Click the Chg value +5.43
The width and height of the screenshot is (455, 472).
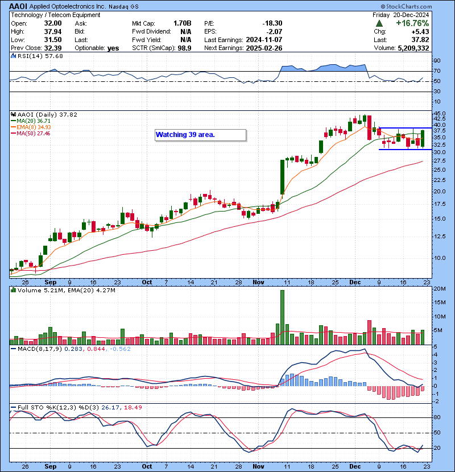pos(420,32)
